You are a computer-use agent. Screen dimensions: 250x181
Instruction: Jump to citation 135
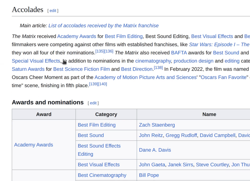coord(100,51)
